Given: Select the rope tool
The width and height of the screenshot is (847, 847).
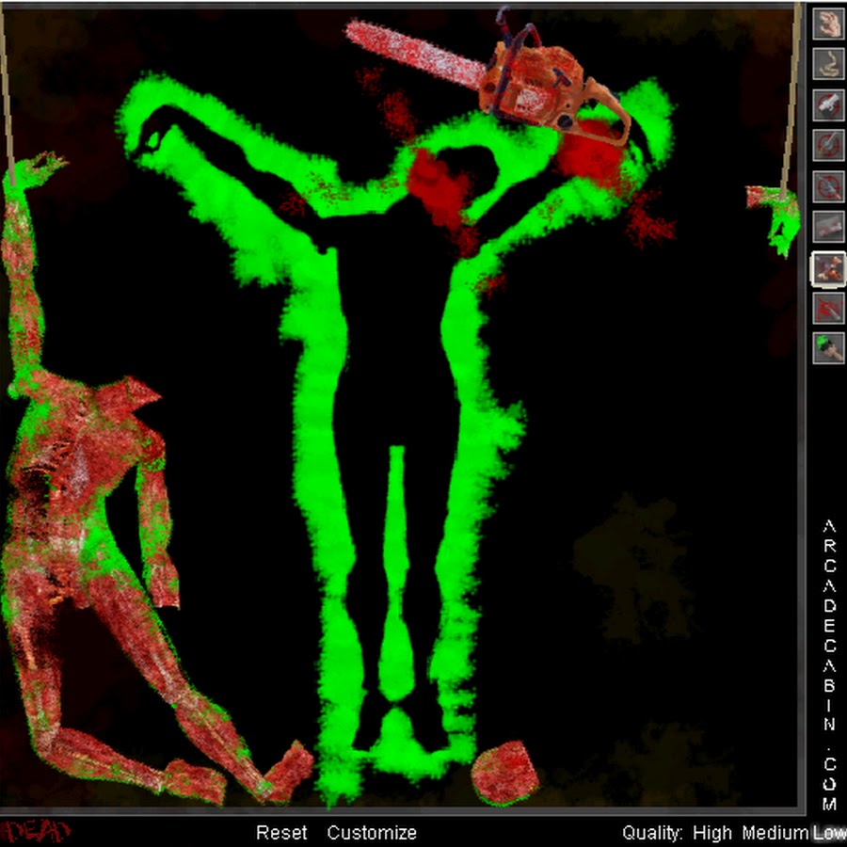Looking at the screenshot, I should tap(828, 64).
